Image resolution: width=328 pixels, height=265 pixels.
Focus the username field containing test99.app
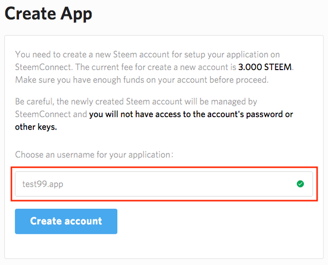[164, 184]
